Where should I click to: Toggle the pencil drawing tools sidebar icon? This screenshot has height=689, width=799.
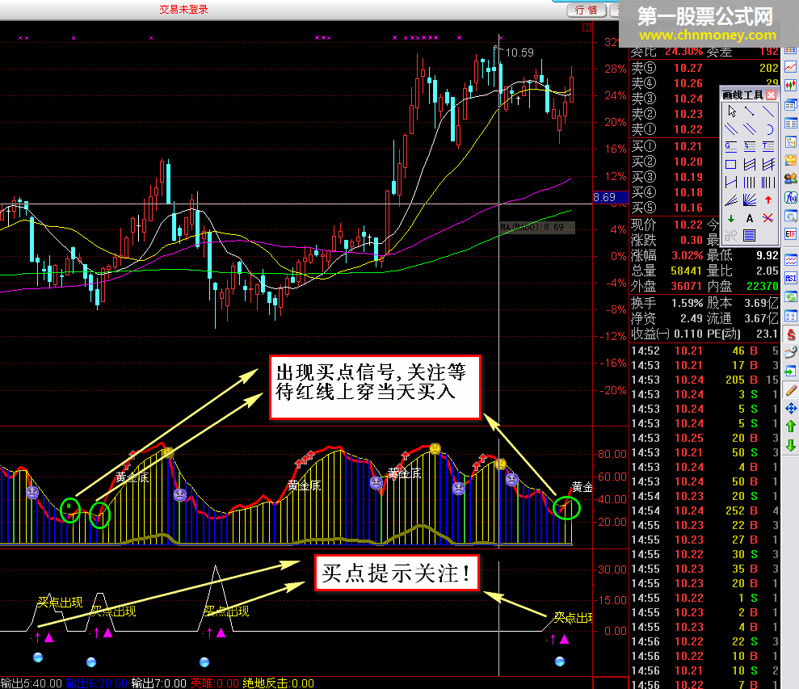point(791,389)
